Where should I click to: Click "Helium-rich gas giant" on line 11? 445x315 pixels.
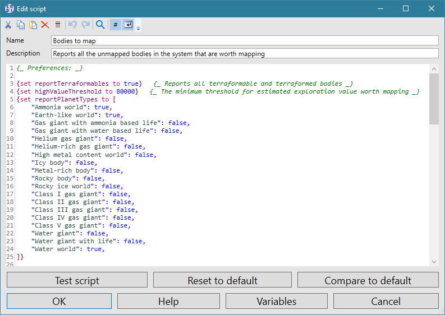(74, 147)
